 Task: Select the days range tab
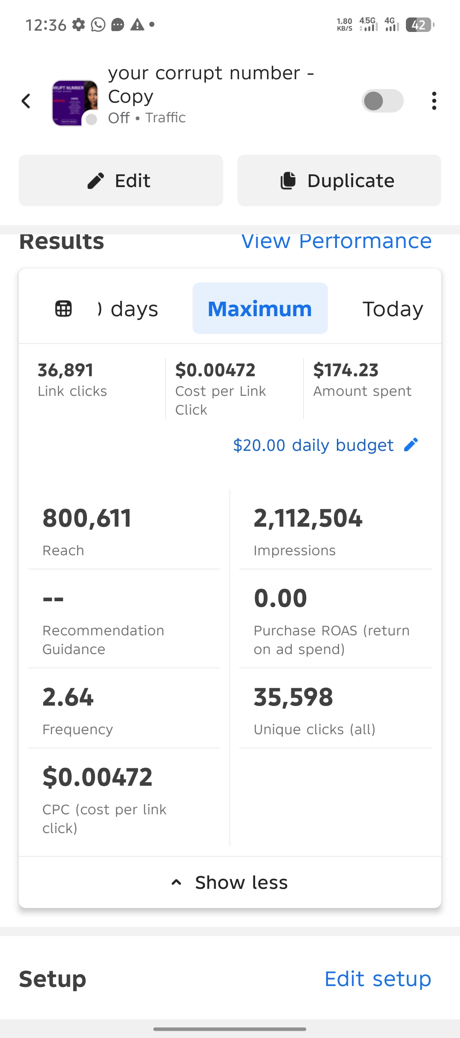click(x=129, y=309)
